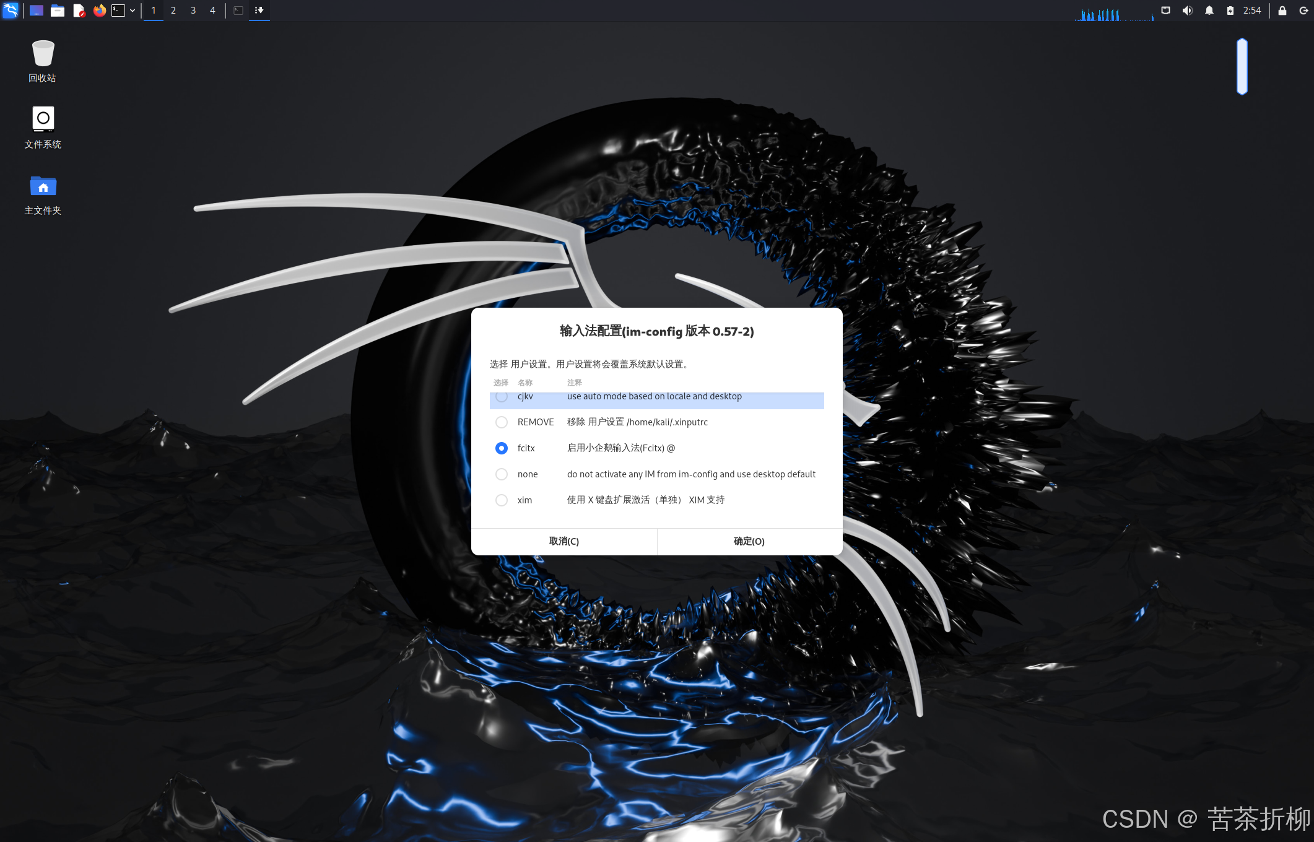Click the 名称 column header
Screen dimensions: 1314x842
[525, 383]
